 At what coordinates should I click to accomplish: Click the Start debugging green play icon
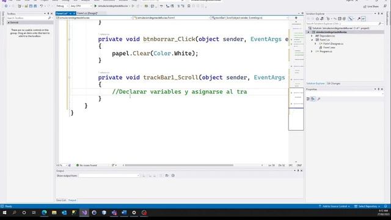click(x=95, y=5)
